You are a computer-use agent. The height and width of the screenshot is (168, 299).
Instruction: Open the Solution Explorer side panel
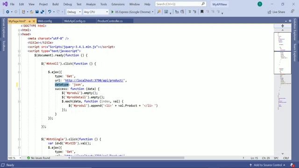[295, 29]
